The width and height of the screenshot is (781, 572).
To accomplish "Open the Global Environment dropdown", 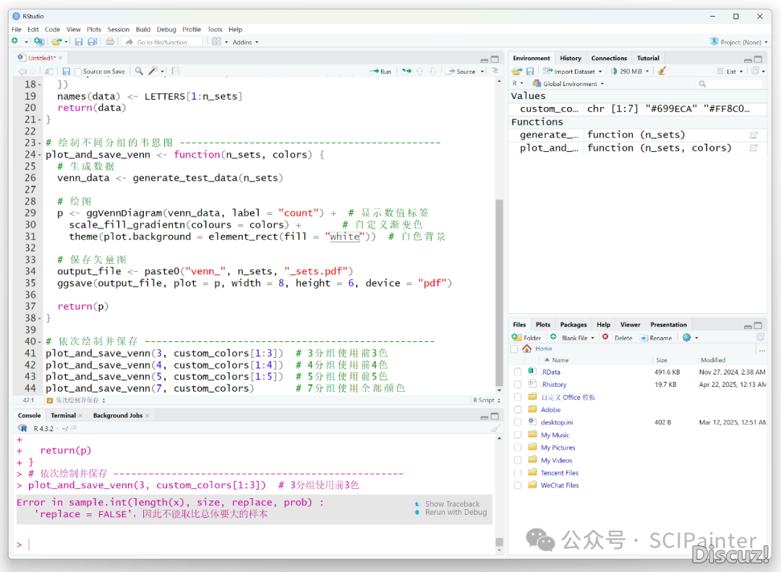I will click(568, 84).
